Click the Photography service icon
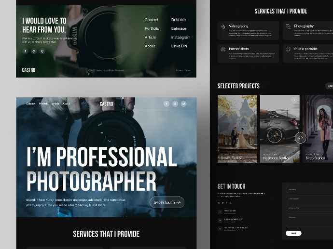 click(288, 26)
